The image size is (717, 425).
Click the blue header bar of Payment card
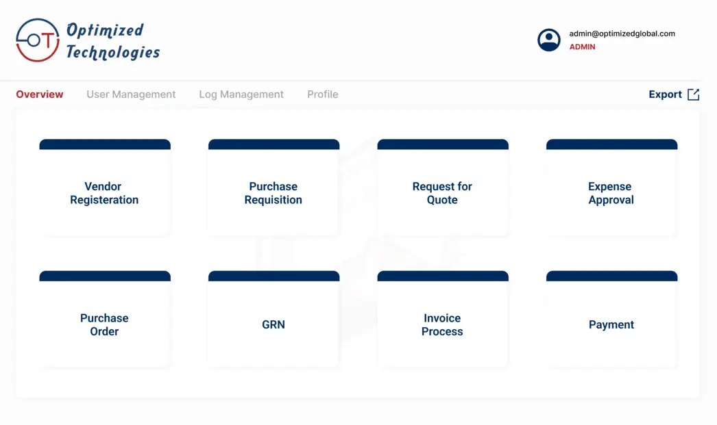tap(611, 276)
